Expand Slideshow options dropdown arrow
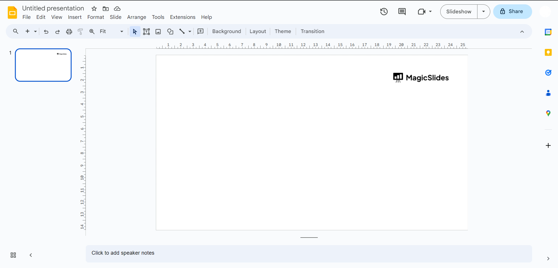Screen dimensions: 558x268 point(484,12)
